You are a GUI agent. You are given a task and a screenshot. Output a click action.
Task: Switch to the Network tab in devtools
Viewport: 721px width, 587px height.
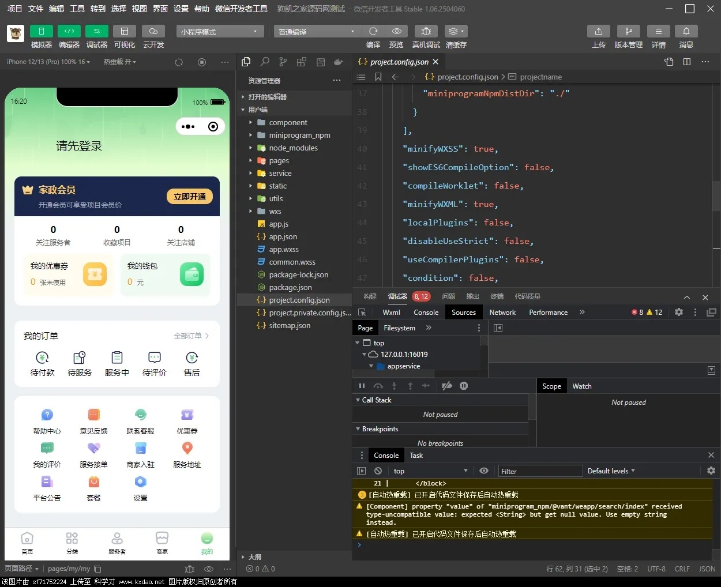tap(502, 313)
